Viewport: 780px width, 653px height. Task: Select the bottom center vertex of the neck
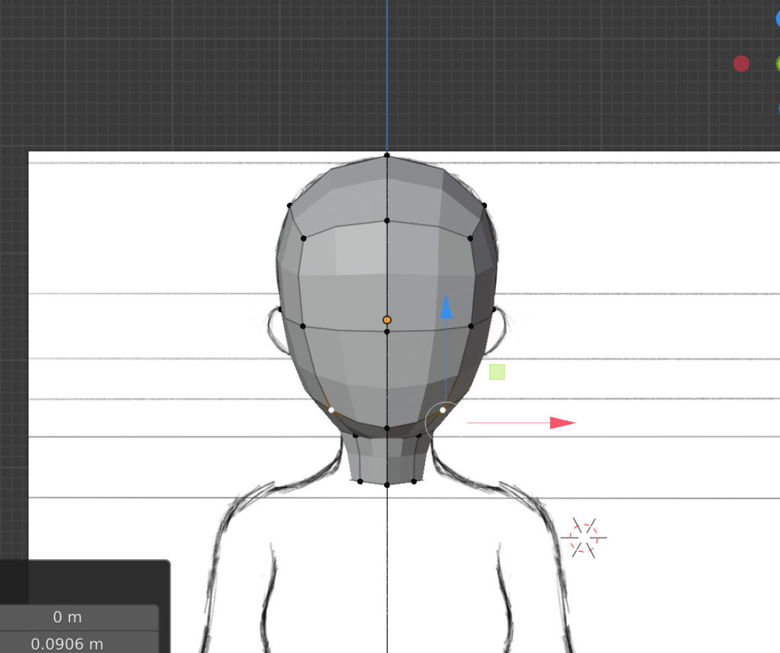(387, 484)
